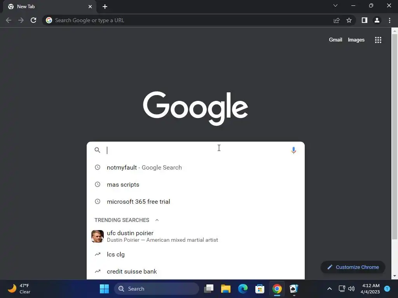Image resolution: width=398 pixels, height=298 pixels.
Task: Click the magnifier icon in the search box
Action: [98, 150]
